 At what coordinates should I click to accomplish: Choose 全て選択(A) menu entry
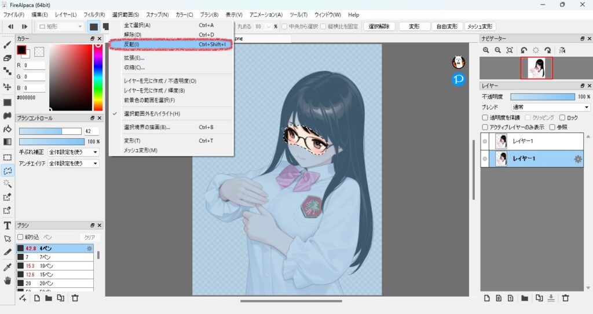coord(171,25)
